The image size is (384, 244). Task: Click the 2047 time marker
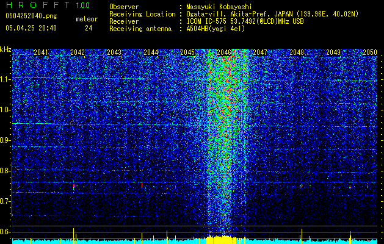pos(260,52)
